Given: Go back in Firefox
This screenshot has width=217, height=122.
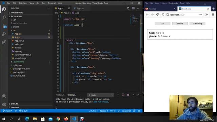Looking at the screenshot, I should (x=147, y=15).
